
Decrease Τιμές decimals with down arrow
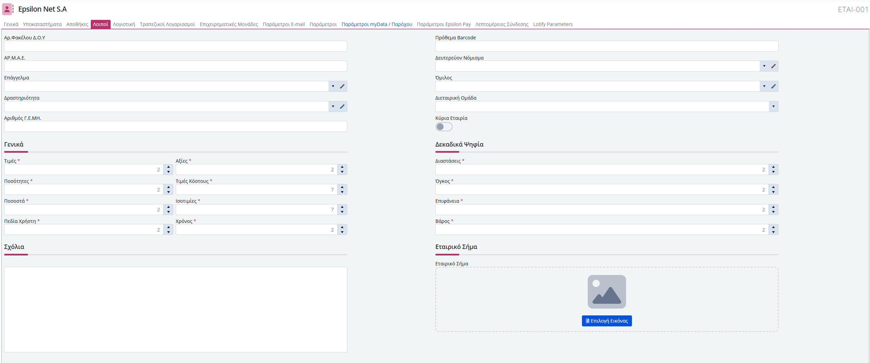[x=169, y=172]
